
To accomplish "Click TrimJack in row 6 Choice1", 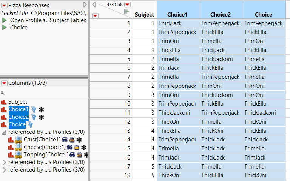I will [178, 68].
